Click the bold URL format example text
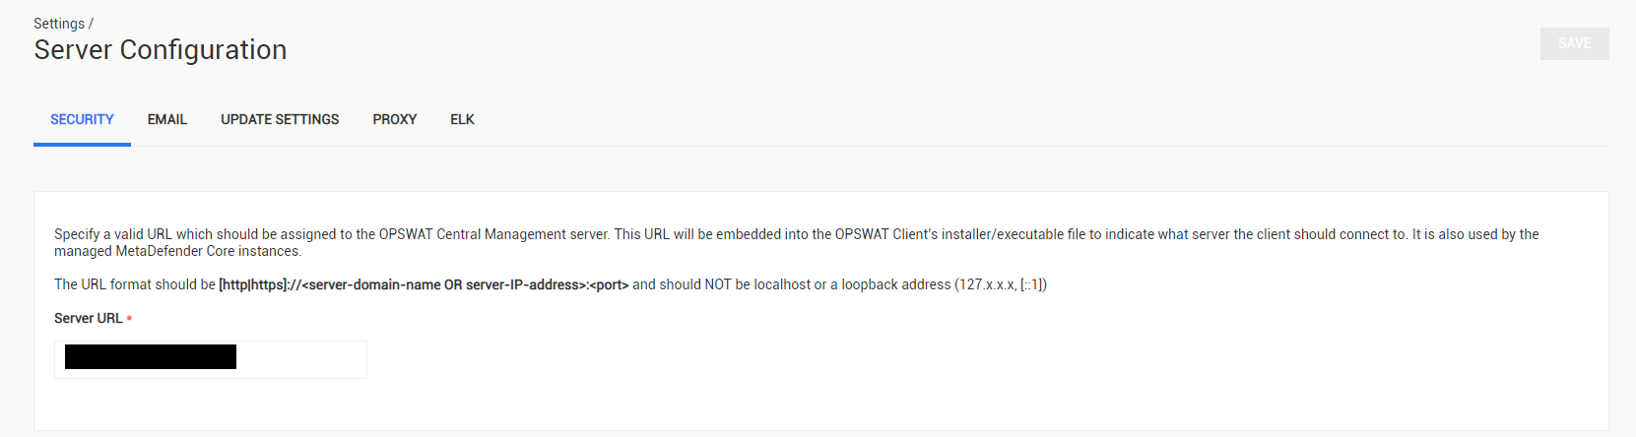The image size is (1636, 437). (424, 284)
